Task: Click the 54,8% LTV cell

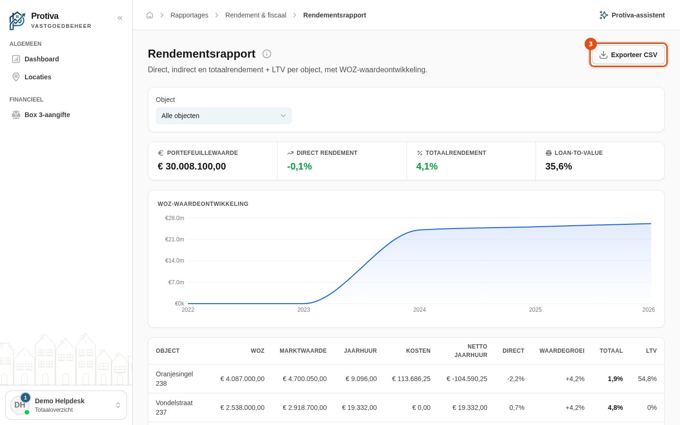Action: click(x=647, y=379)
